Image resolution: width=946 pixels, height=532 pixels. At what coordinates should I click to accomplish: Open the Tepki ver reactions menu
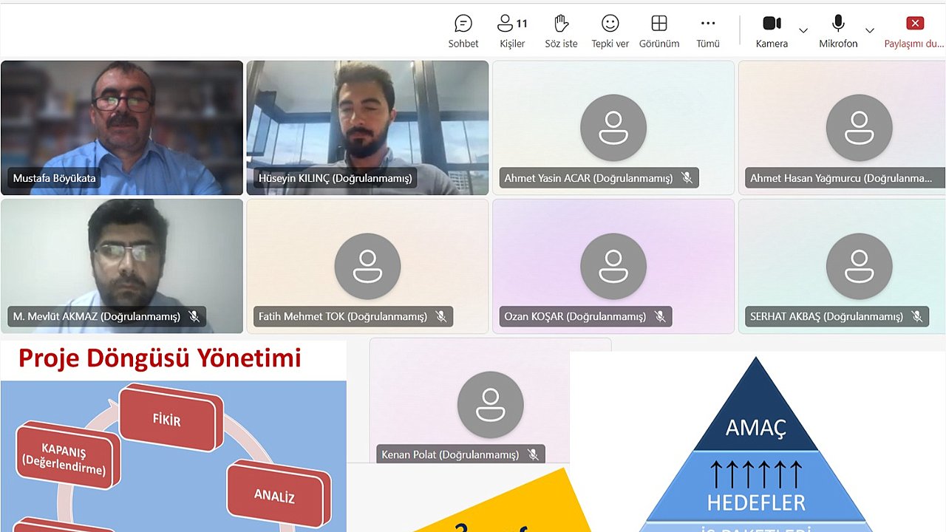610,32
